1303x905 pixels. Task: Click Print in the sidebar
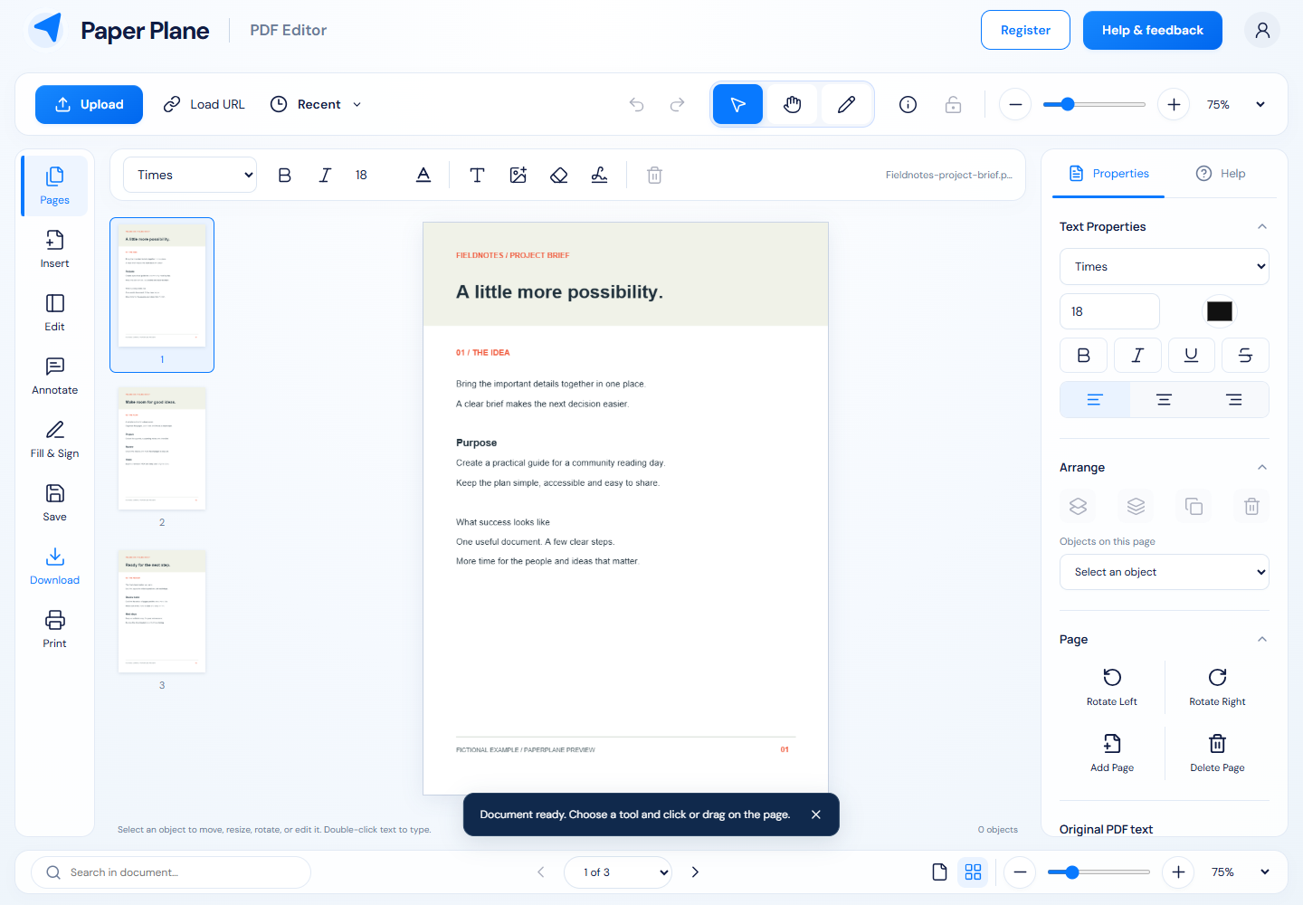point(55,630)
